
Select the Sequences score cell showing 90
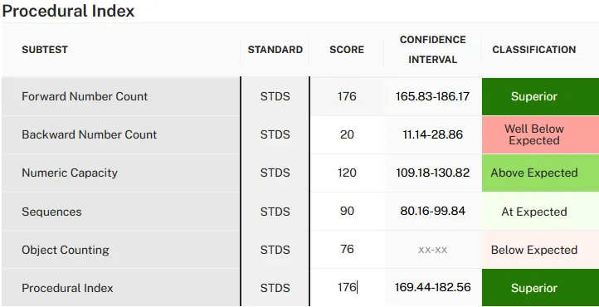(347, 211)
